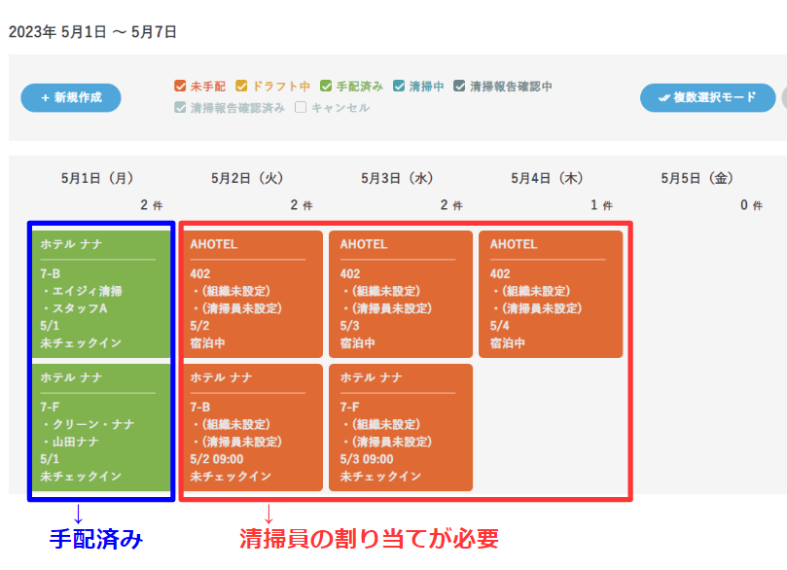Click the 新規作成 button

pyautogui.click(x=71, y=98)
